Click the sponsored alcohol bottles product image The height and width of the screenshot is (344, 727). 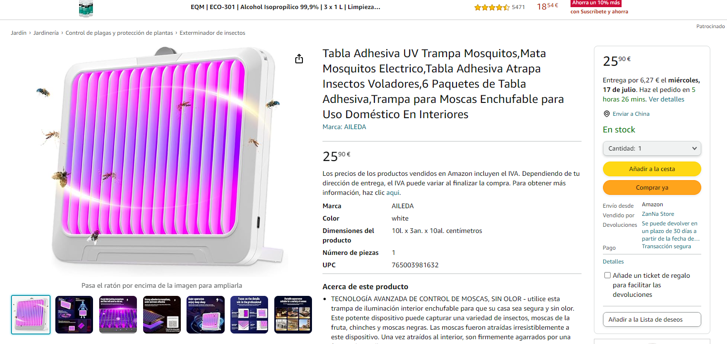[x=86, y=8]
